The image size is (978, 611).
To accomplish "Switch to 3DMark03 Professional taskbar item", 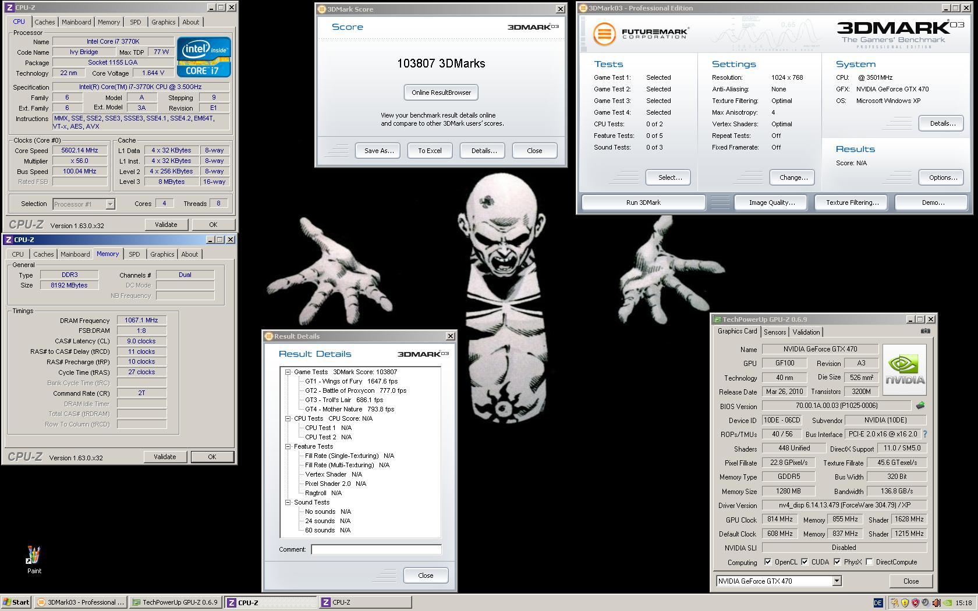I will pyautogui.click(x=80, y=602).
